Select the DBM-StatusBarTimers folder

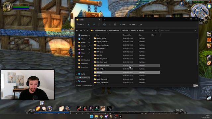coord(127,65)
